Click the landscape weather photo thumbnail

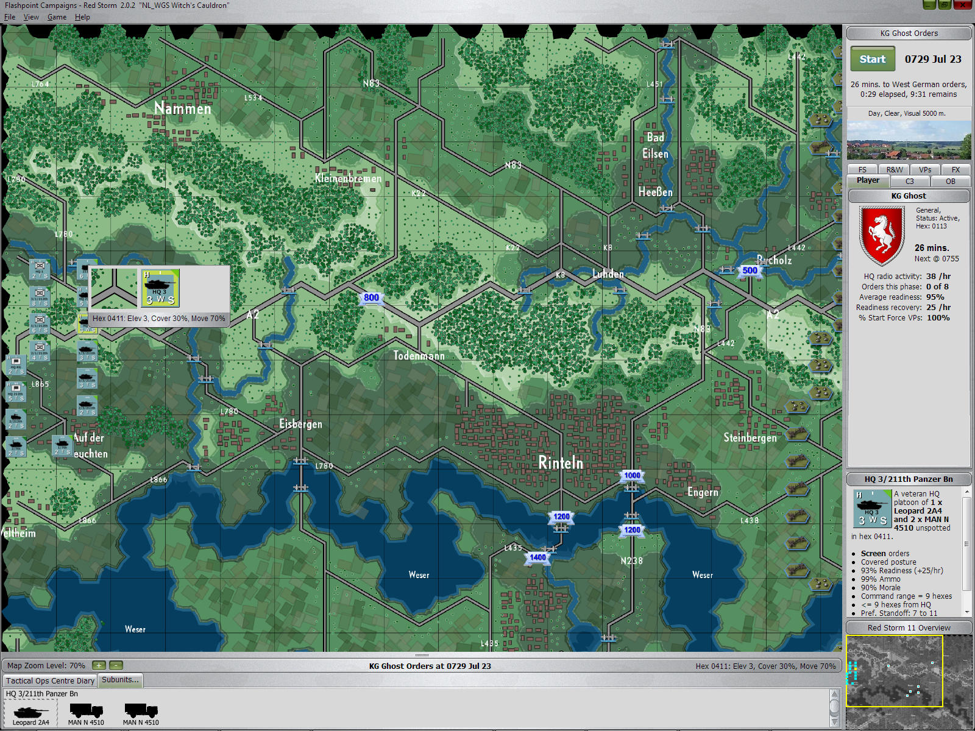point(909,140)
